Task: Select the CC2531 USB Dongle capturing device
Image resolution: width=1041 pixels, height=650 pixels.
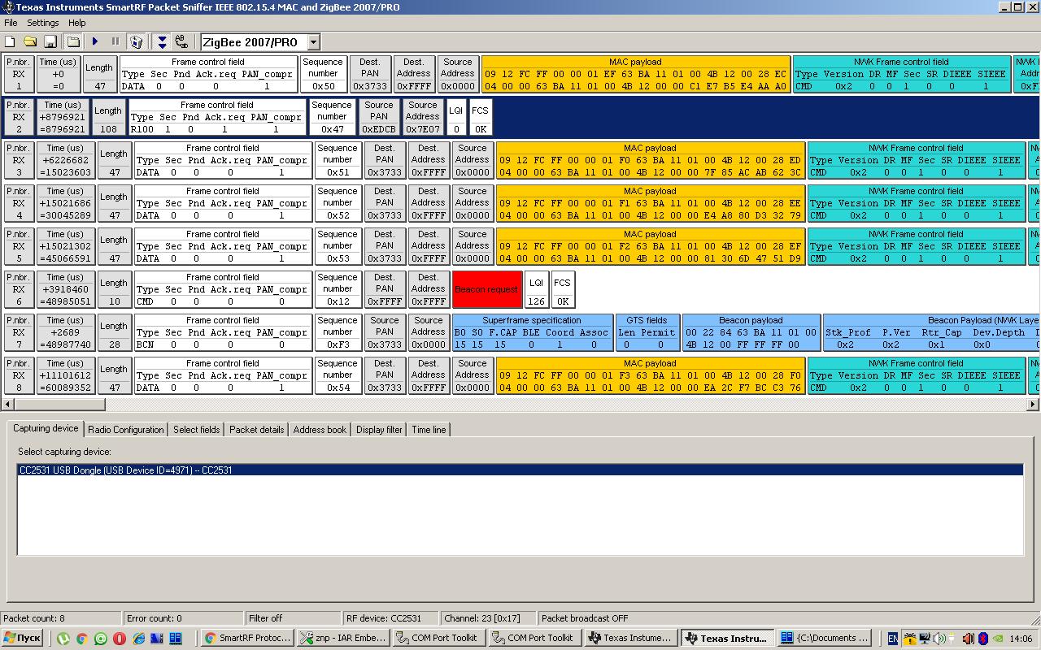Action: click(x=520, y=470)
